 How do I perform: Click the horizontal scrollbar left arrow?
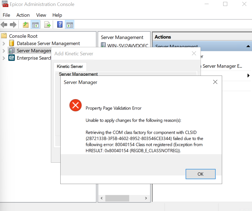[101, 198]
